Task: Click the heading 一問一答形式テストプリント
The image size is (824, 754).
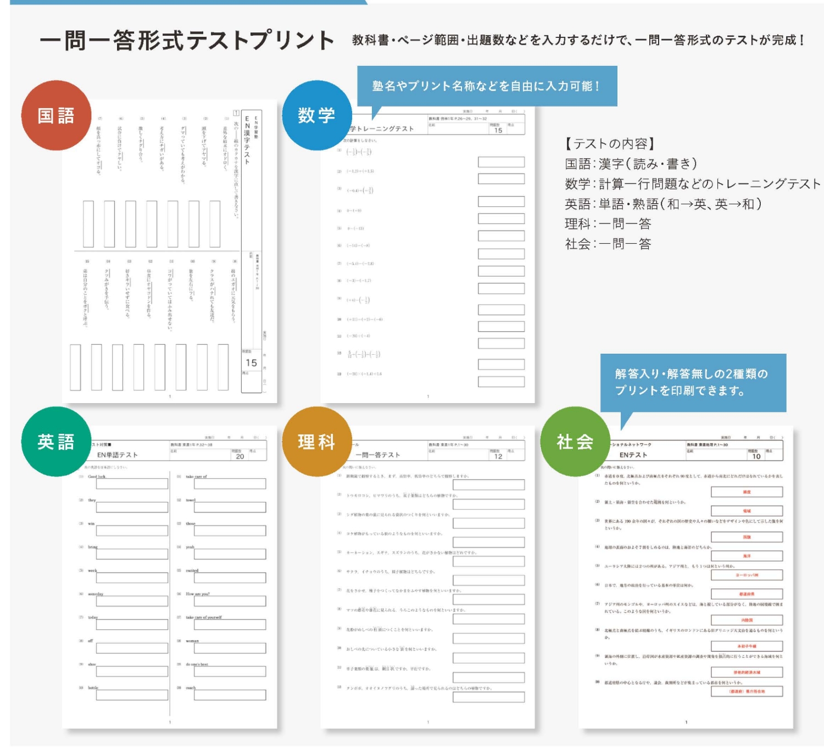Action: 187,40
